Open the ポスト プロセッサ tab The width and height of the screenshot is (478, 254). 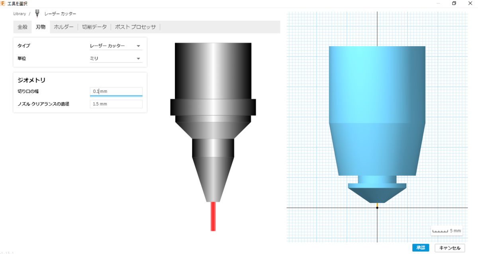(x=135, y=27)
